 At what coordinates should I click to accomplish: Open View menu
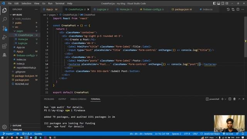click(37, 3)
